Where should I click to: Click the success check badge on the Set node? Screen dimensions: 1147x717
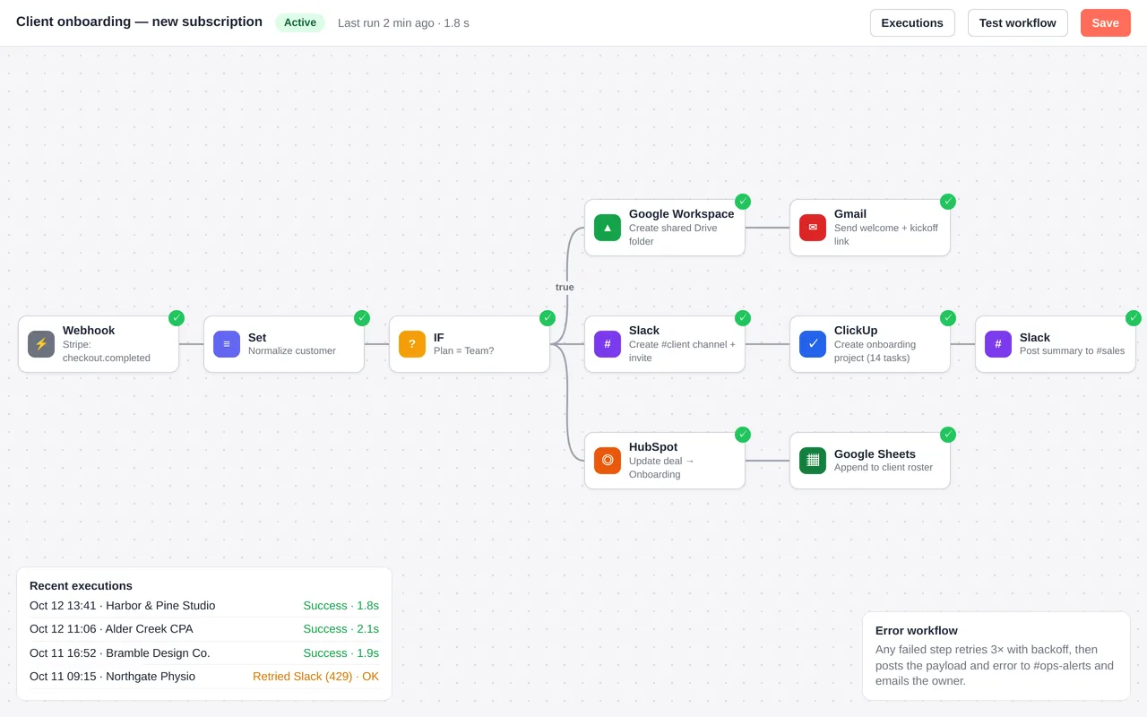tap(362, 318)
